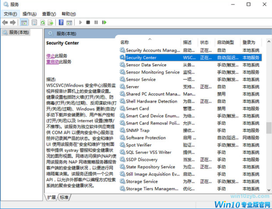Open the 操作 menu
The height and width of the screenshot is (209, 272).
click(29, 14)
